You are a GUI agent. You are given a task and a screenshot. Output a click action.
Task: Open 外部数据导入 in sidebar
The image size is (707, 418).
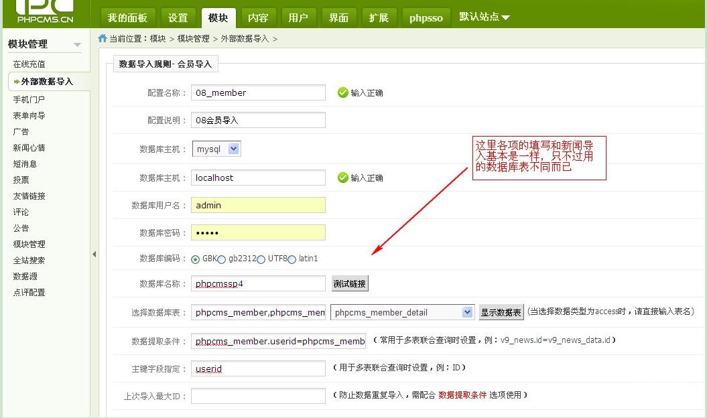pos(47,82)
